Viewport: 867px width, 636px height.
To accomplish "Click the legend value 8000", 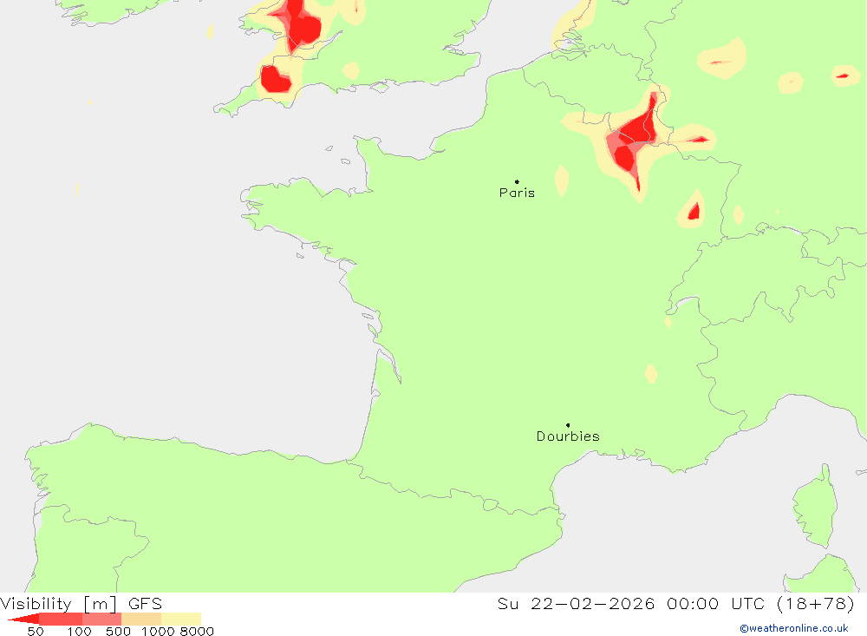I will 197,632.
